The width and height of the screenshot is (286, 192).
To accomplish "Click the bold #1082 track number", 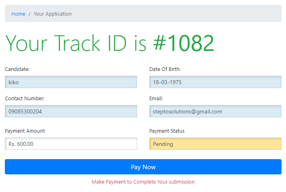I will click(x=183, y=43).
